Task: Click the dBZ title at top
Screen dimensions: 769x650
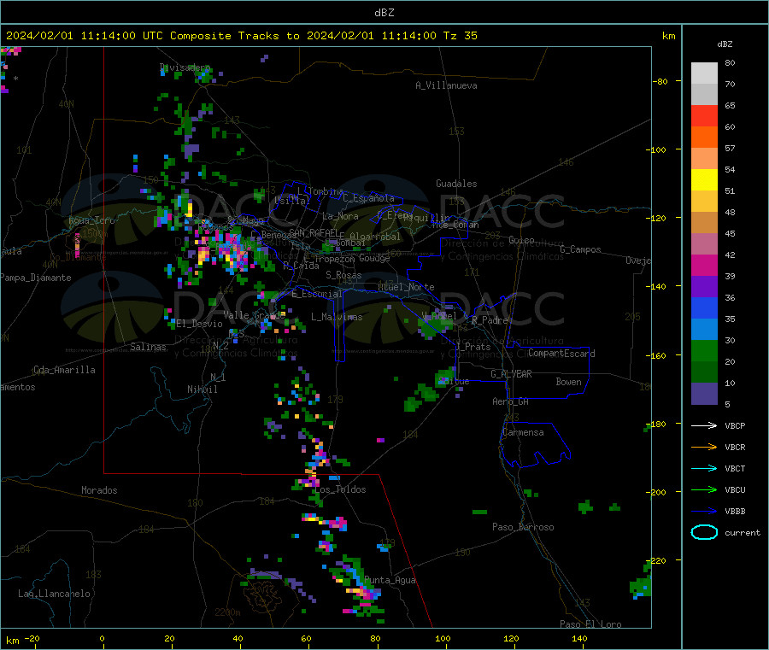Action: tap(384, 12)
